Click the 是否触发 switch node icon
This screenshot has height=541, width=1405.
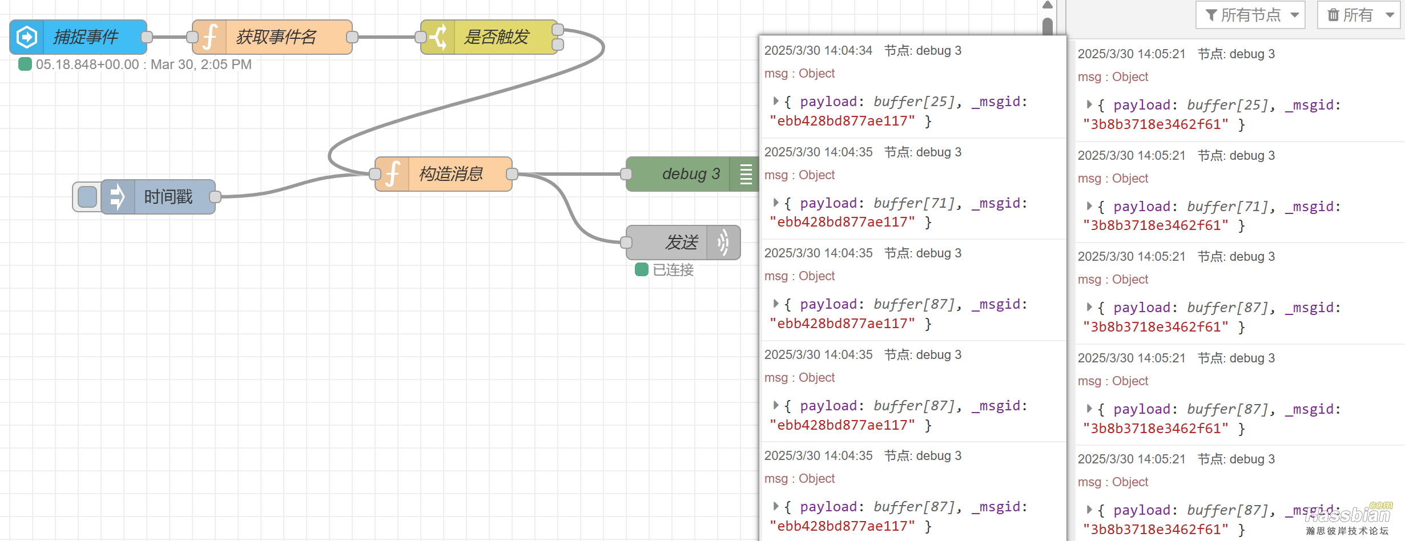438,37
